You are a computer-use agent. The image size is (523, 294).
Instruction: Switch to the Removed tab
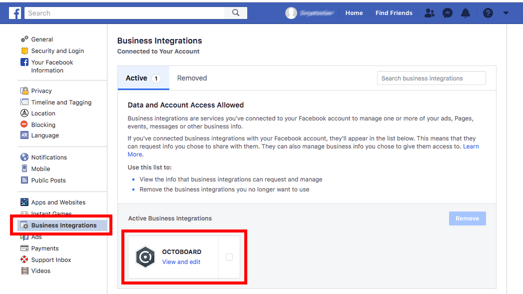click(x=192, y=78)
